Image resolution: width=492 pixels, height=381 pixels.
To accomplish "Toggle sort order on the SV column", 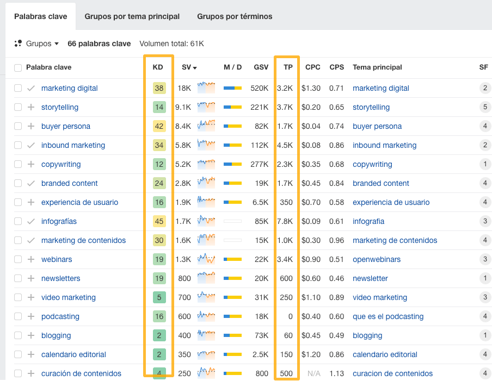I will (x=187, y=67).
